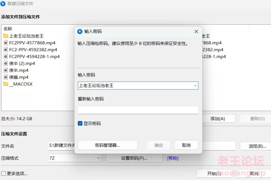Confirm with the 确定 button
This screenshot has width=271, height=180.
coord(159,145)
